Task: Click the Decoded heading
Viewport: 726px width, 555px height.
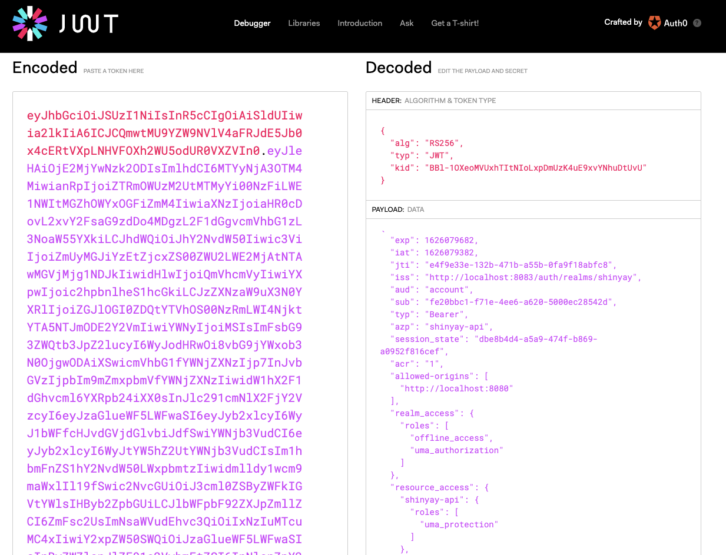Action: pyautogui.click(x=399, y=67)
